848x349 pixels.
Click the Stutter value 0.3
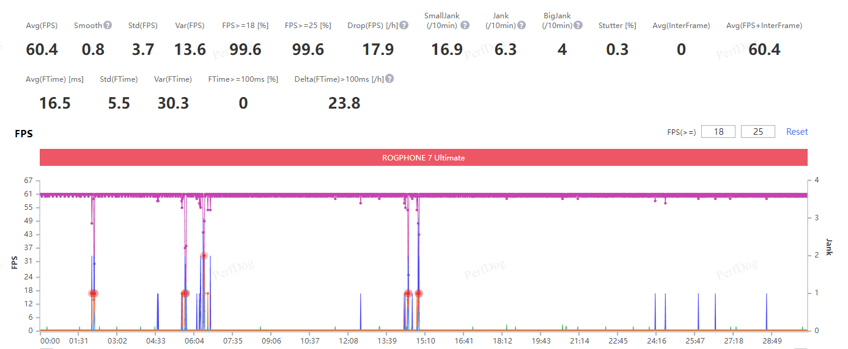(x=618, y=50)
